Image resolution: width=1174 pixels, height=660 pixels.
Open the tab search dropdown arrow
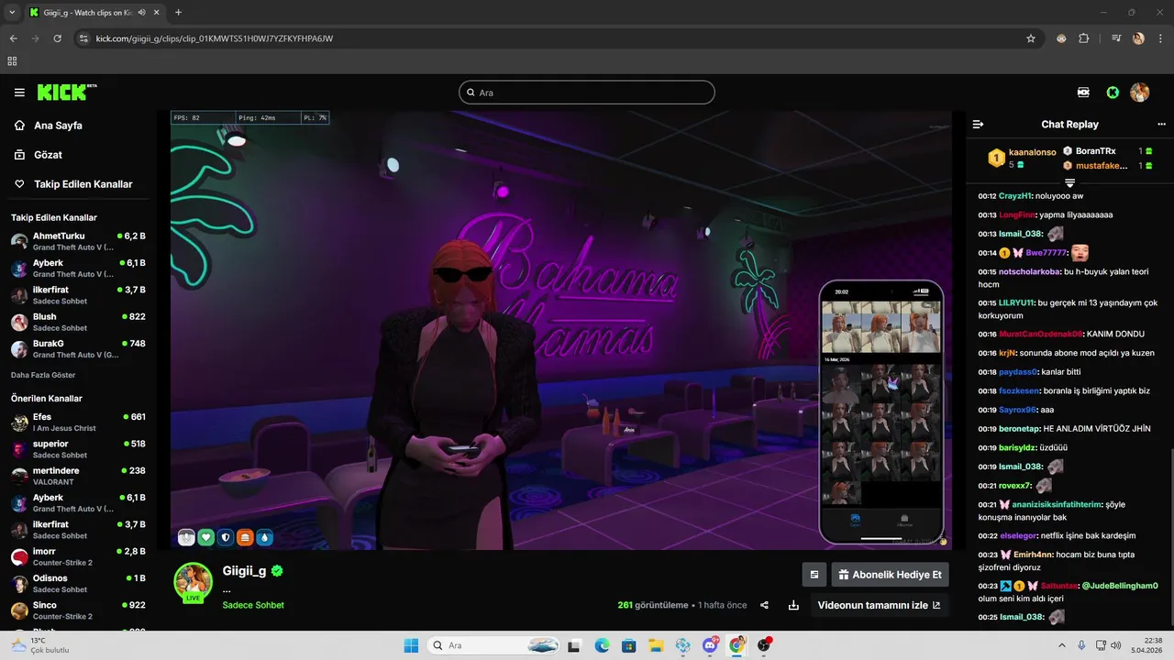click(x=14, y=13)
